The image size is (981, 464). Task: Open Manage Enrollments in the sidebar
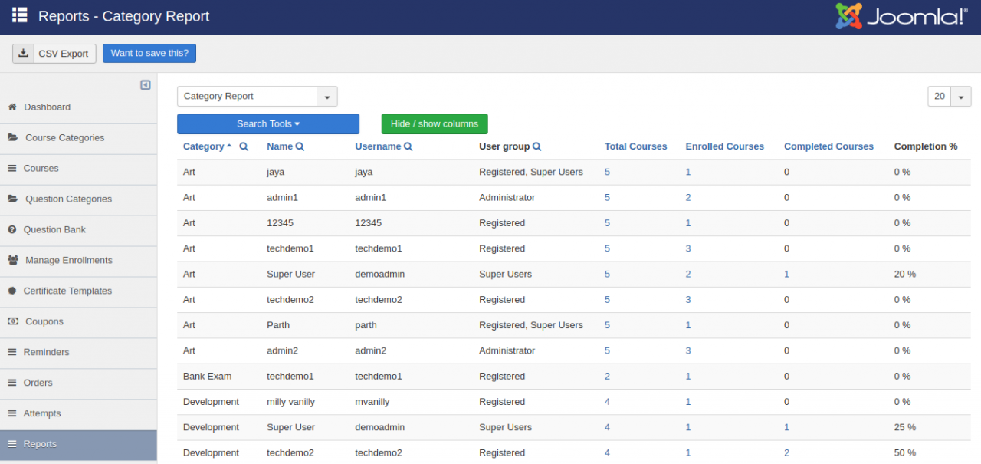(x=68, y=261)
